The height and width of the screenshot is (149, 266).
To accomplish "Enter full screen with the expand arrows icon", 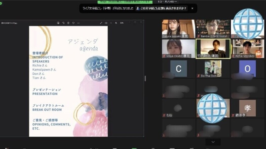I will (x=101, y=23).
